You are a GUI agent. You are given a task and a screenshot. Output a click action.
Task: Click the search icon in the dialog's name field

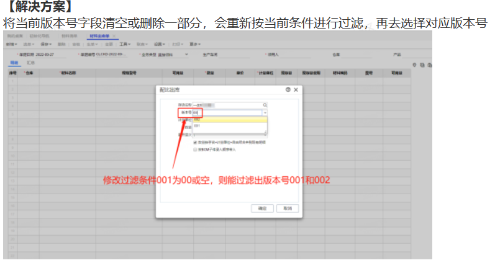tap(265, 105)
